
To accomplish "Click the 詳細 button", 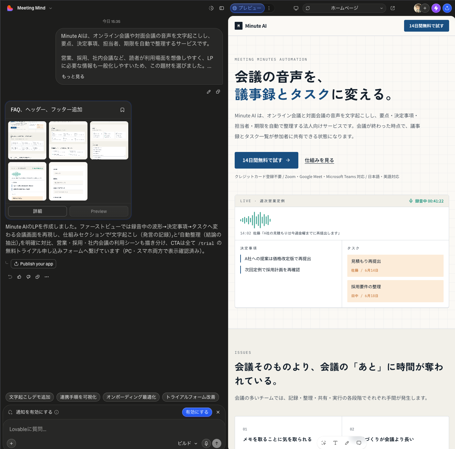I will [x=38, y=211].
